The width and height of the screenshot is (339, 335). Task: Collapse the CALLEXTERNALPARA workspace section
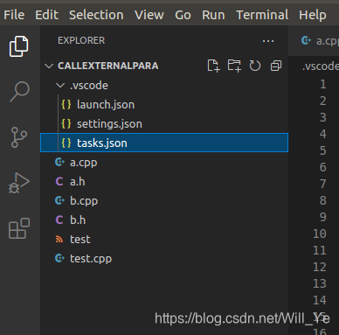[x=49, y=66]
